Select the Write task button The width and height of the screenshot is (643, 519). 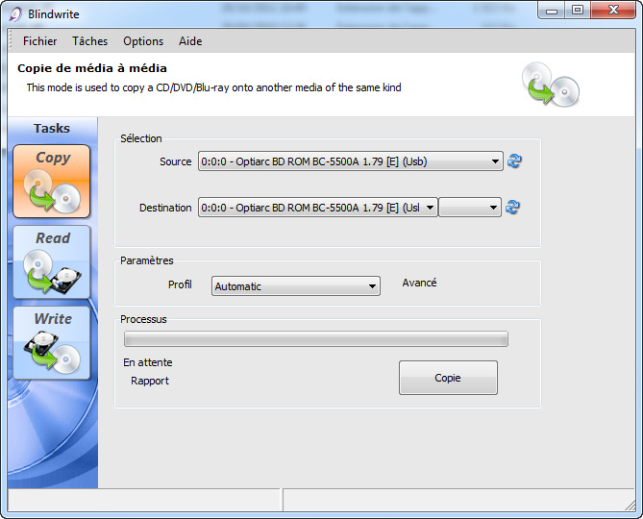(x=52, y=343)
